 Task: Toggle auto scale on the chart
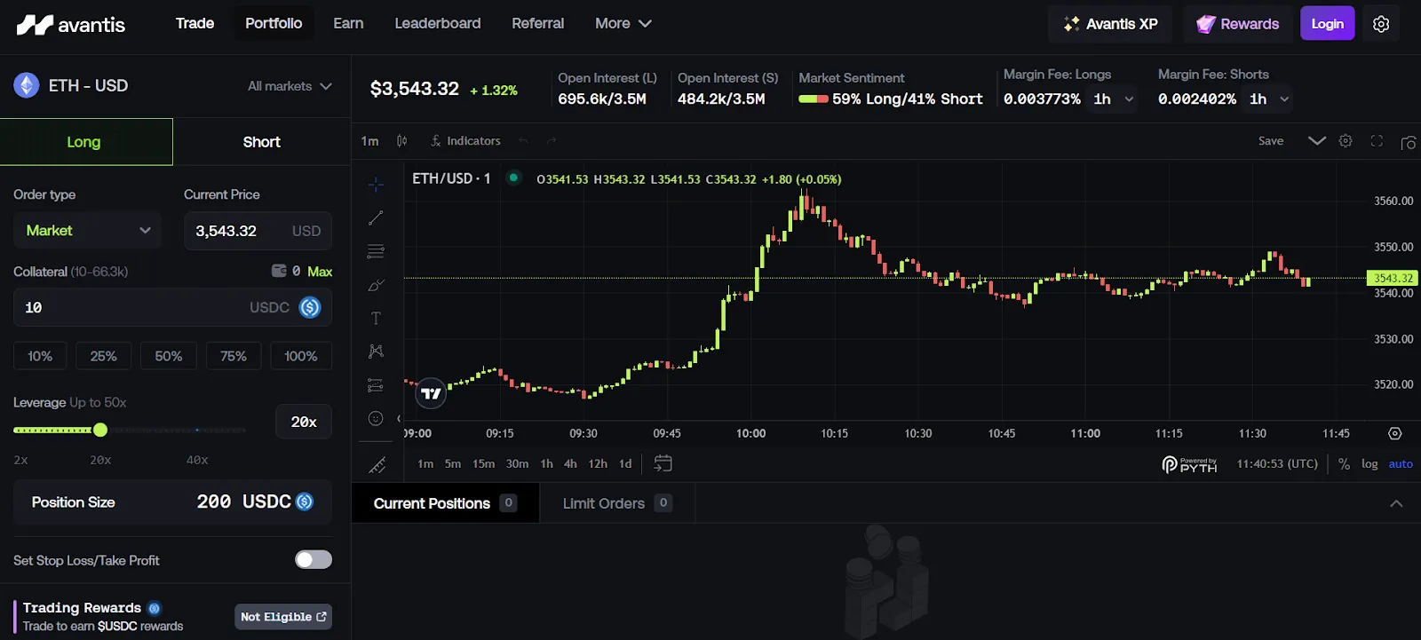(1401, 463)
